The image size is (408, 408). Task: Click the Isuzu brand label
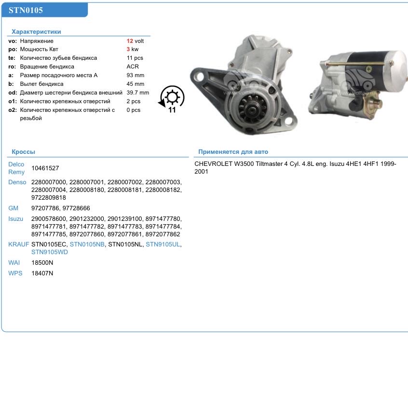pos(15,218)
